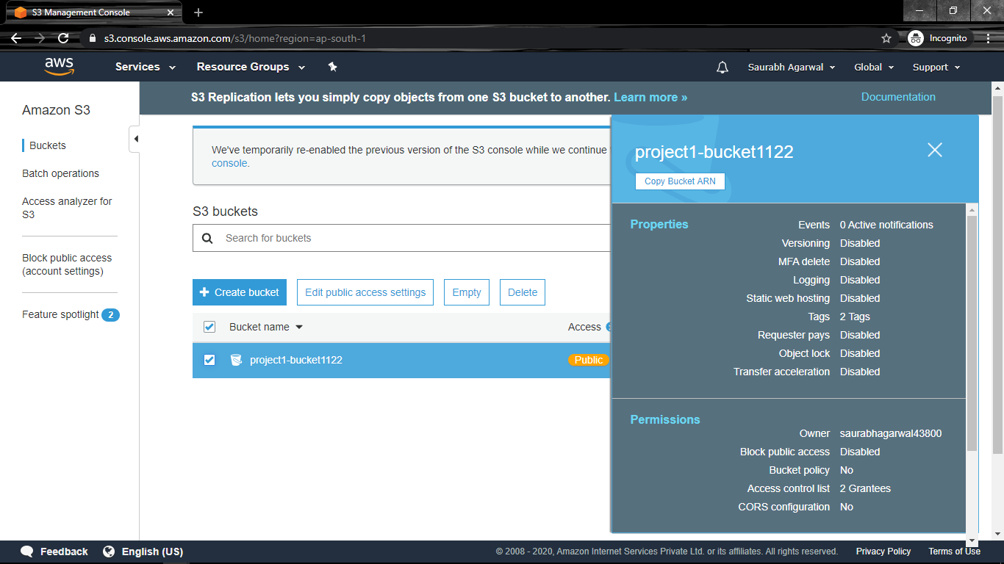Open notifications via the bell icon

[x=722, y=67]
